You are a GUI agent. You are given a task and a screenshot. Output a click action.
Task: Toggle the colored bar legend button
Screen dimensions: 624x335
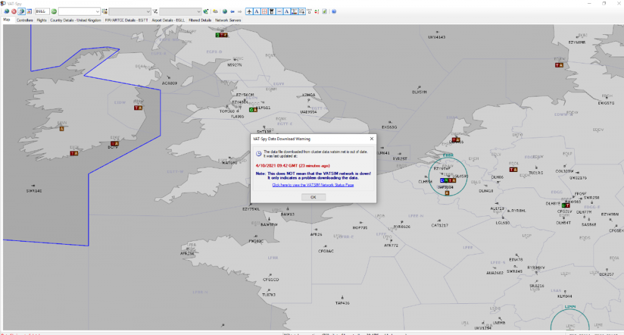(294, 11)
